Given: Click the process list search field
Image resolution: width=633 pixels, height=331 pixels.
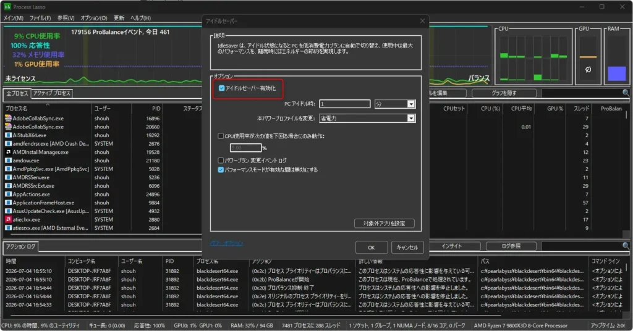Looking at the screenshot, I should tap(582, 93).
